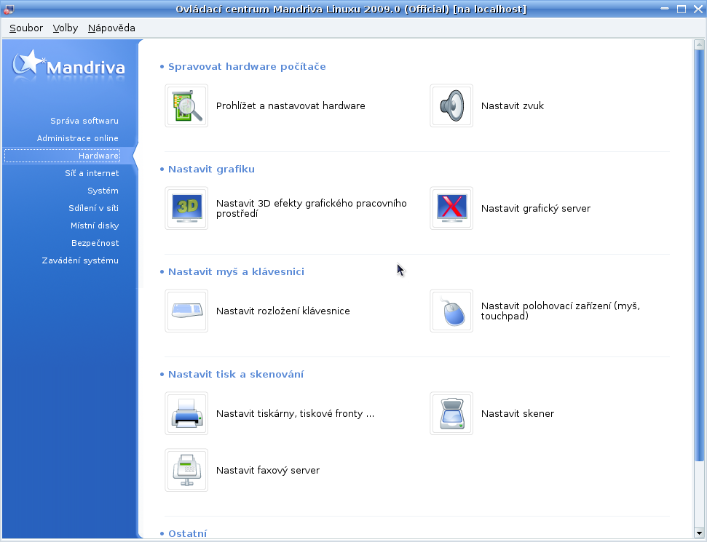
Task: Open the Nápověda menu
Action: (x=111, y=28)
